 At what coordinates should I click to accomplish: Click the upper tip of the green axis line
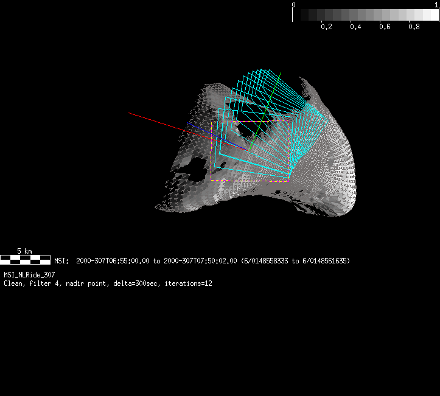(x=281, y=73)
